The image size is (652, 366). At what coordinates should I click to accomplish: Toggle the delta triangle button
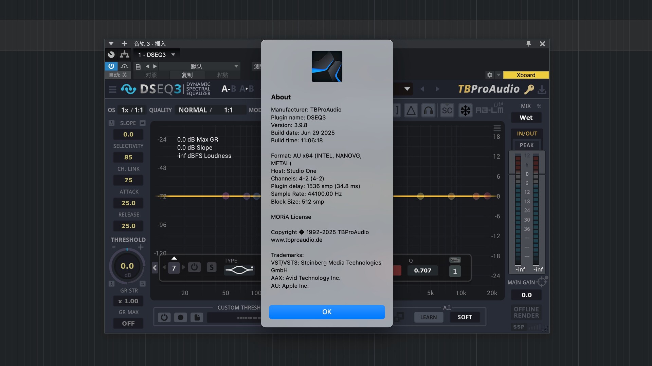(x=411, y=110)
